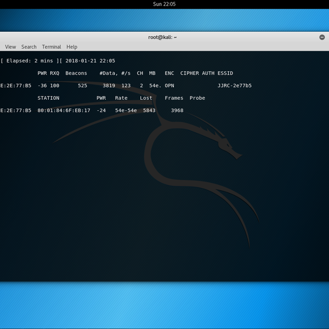Viewport: 329px width, 329px height.
Task: Click the MB value 54e.
Action: (x=156, y=86)
